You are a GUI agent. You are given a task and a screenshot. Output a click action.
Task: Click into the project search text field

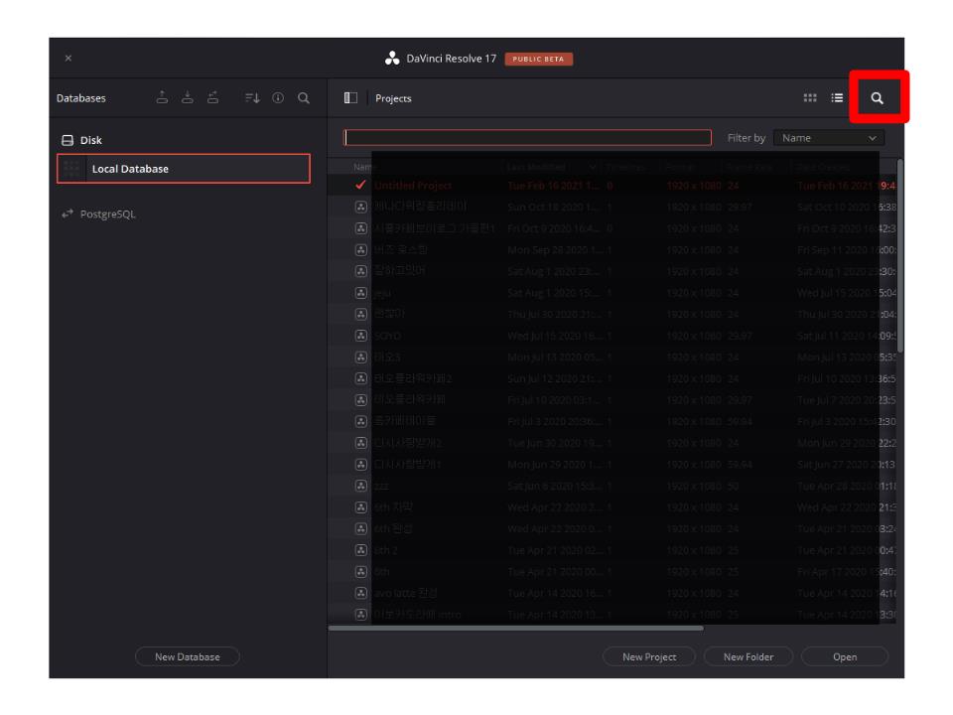[527, 138]
